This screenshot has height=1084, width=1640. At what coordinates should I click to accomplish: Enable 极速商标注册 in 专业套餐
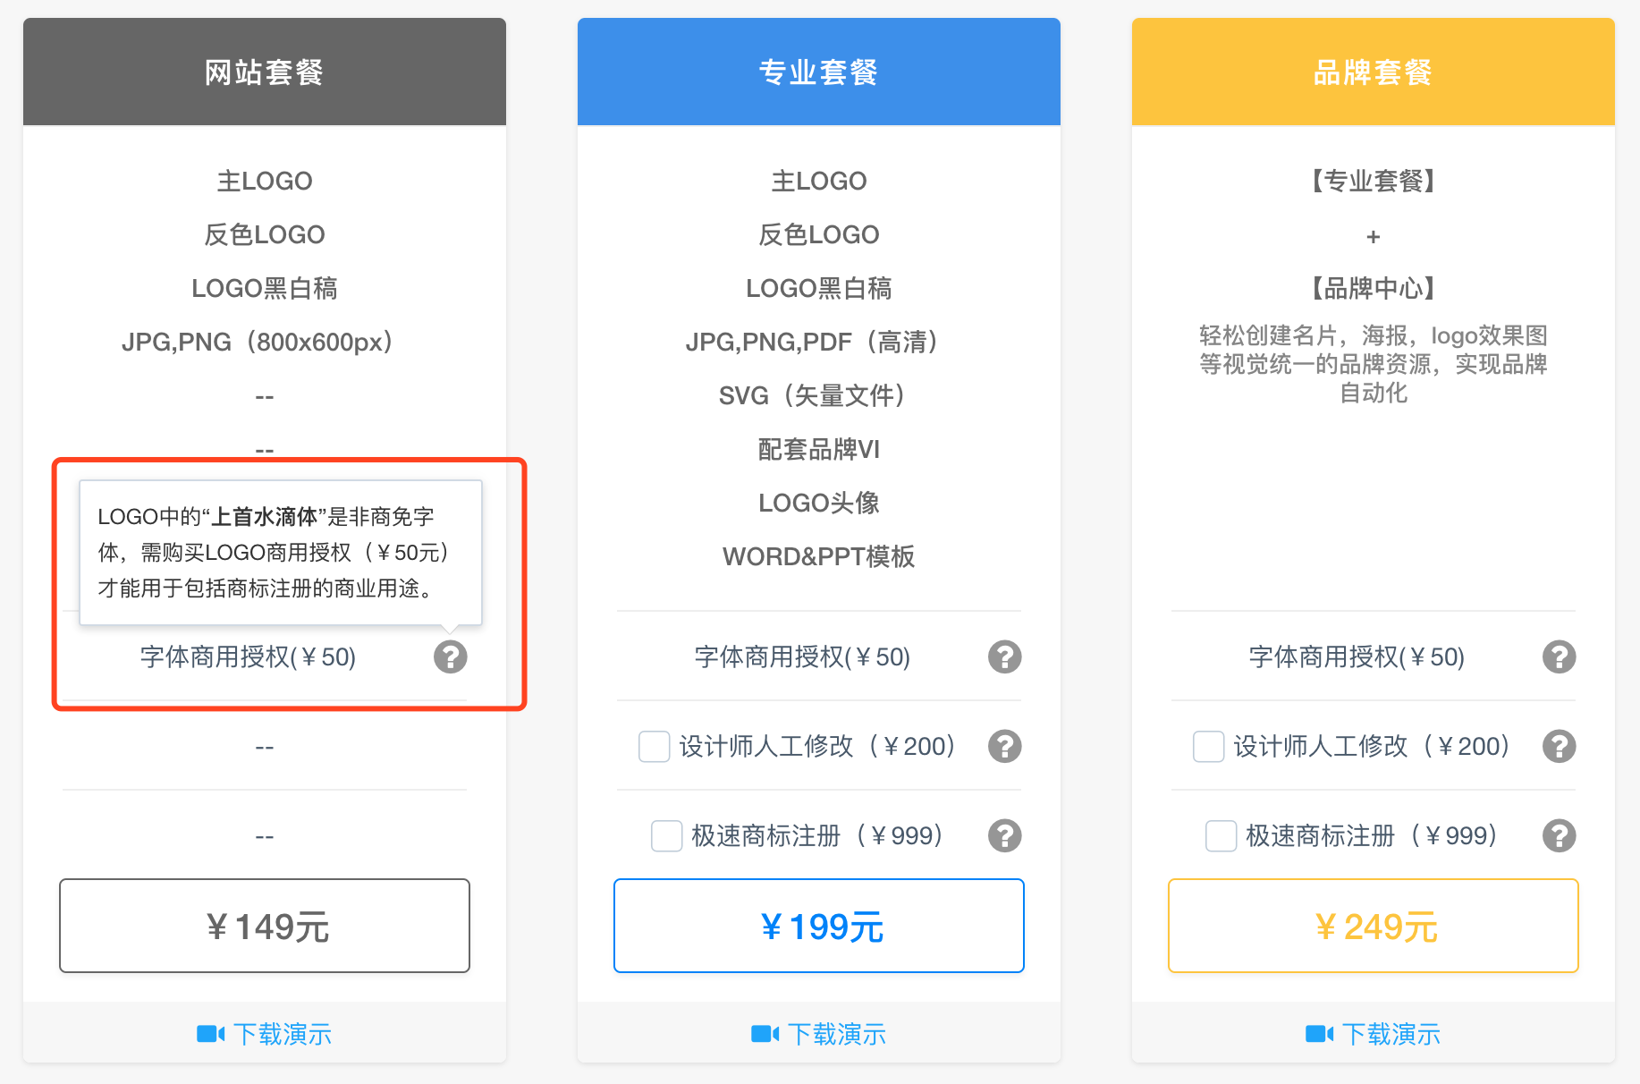pos(666,835)
